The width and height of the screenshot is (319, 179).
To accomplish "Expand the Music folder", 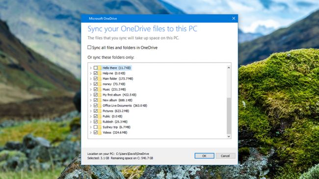I will tap(91, 89).
